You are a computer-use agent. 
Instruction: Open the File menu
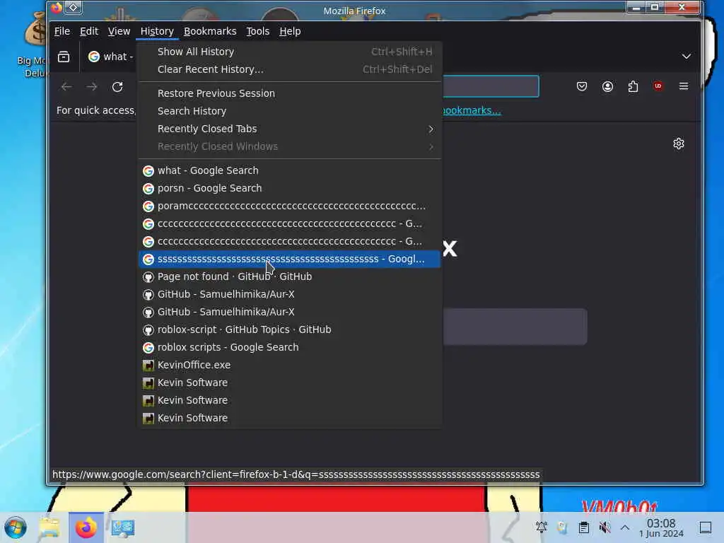tap(62, 31)
